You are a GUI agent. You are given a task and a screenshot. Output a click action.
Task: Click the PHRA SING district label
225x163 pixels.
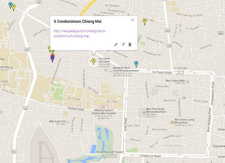[x=173, y=146]
